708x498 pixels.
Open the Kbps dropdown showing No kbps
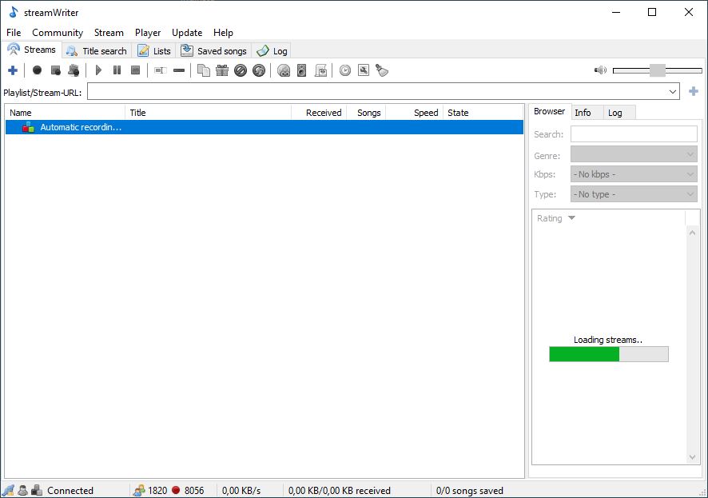pos(634,174)
